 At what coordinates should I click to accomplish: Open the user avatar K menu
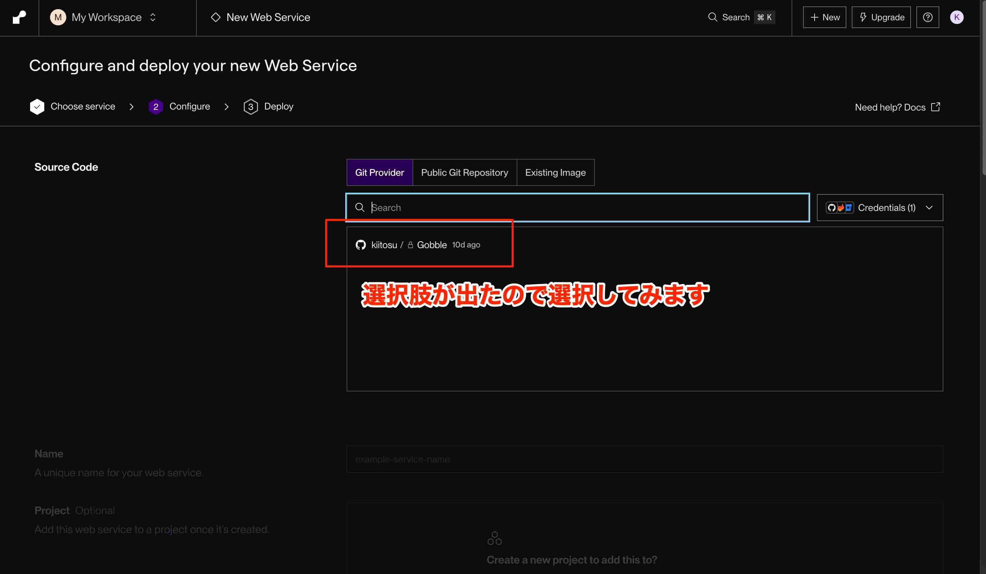coord(956,17)
